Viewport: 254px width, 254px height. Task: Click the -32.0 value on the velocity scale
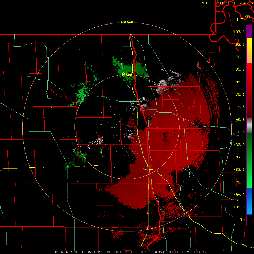239,145
